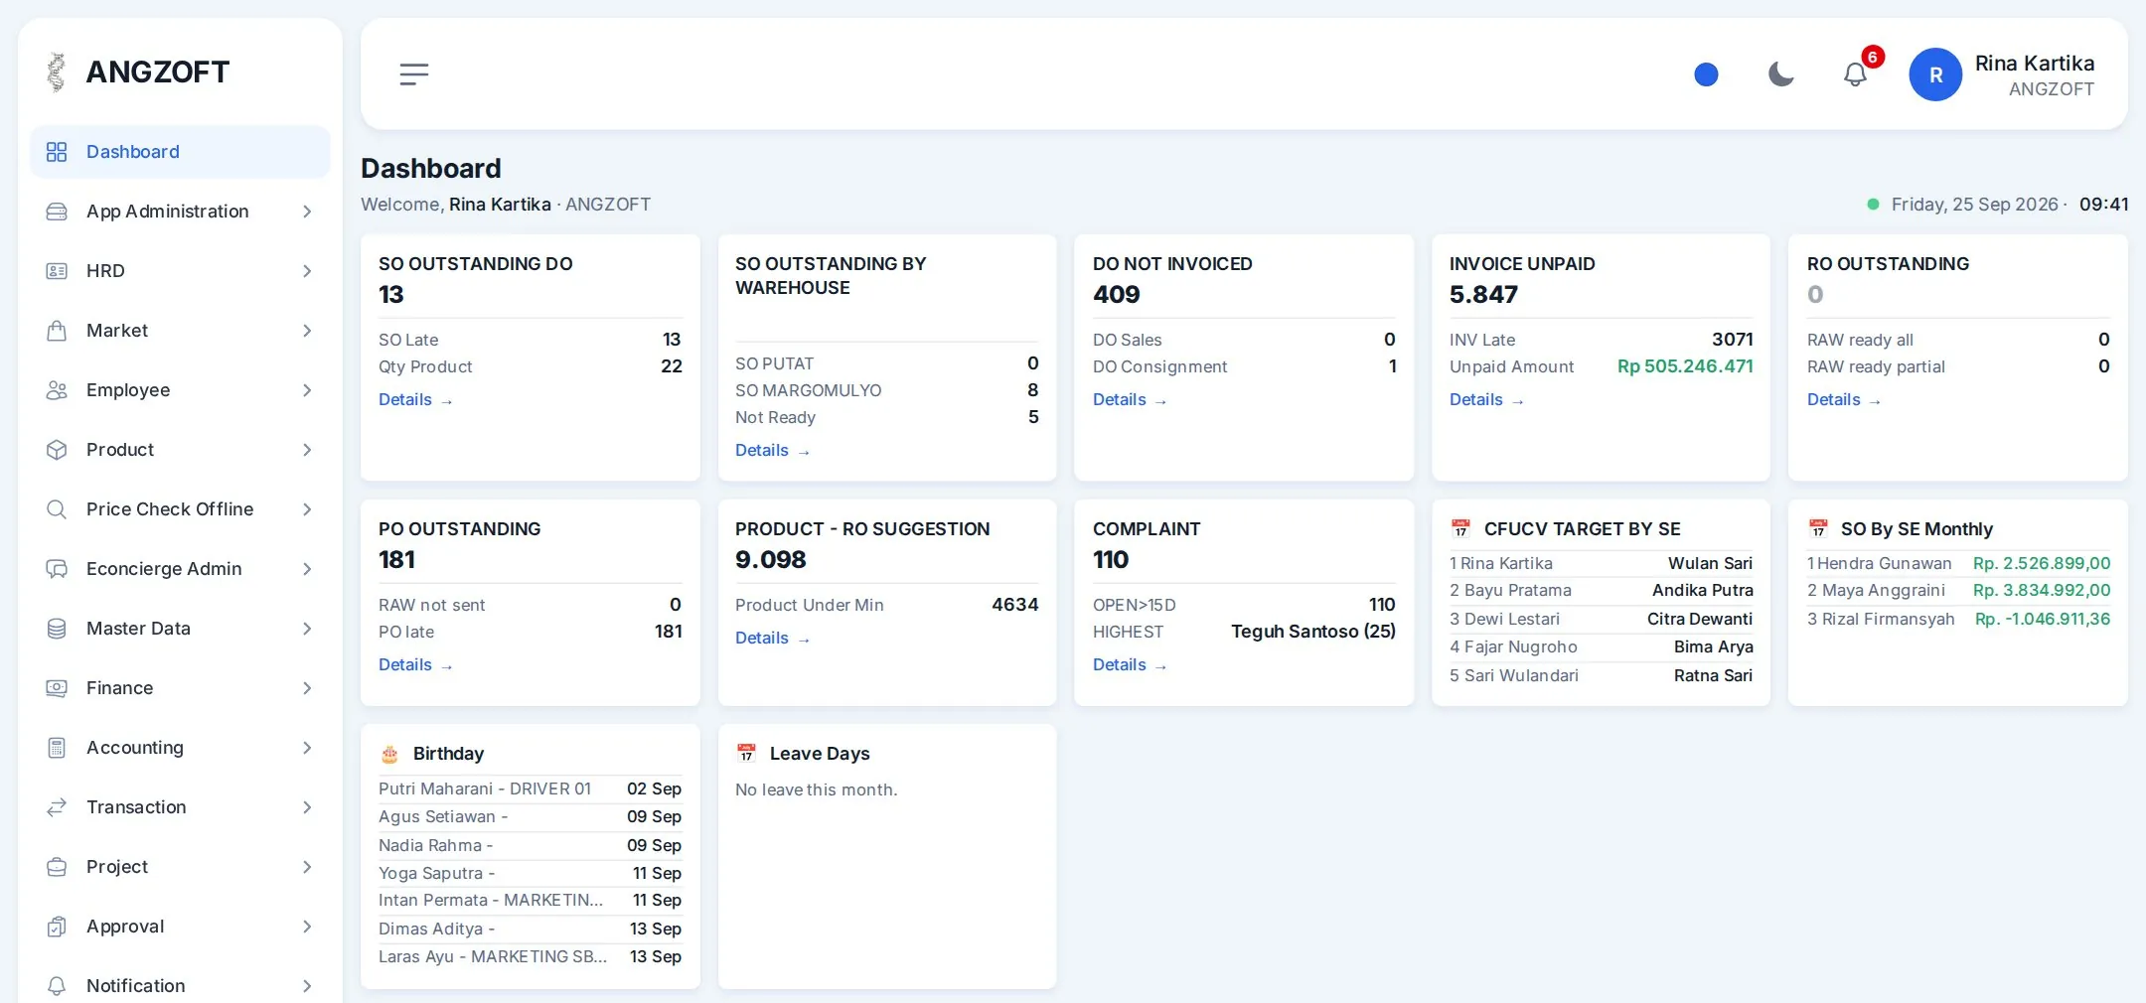Click the Market shopping bag icon

[57, 331]
